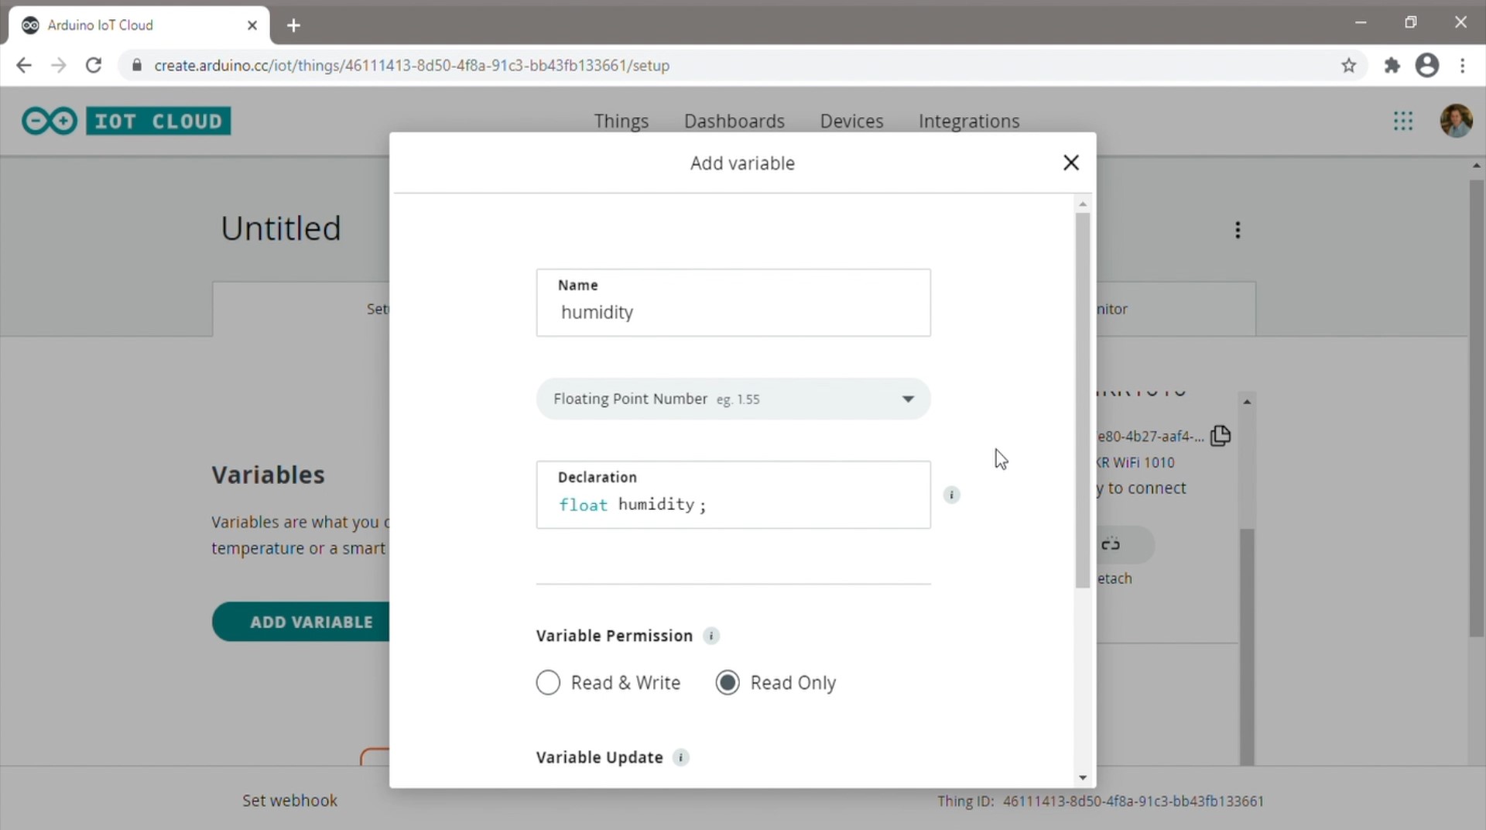Click the Arduino IoT Cloud logo

tap(126, 121)
